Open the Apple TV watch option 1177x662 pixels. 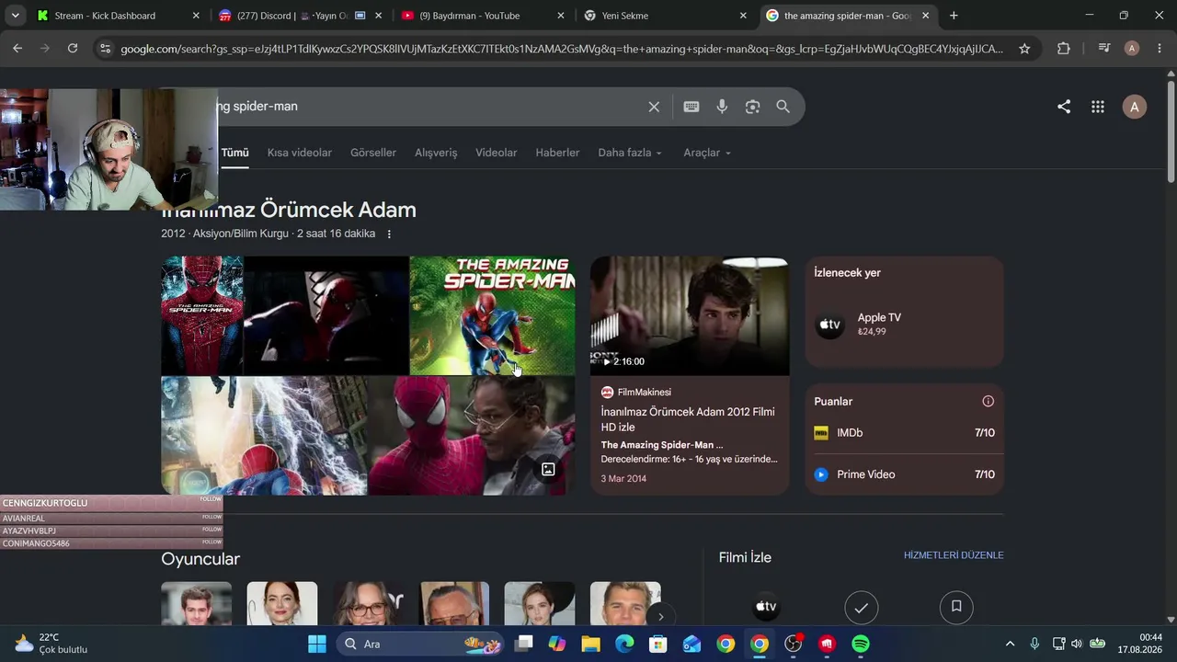[x=905, y=325]
